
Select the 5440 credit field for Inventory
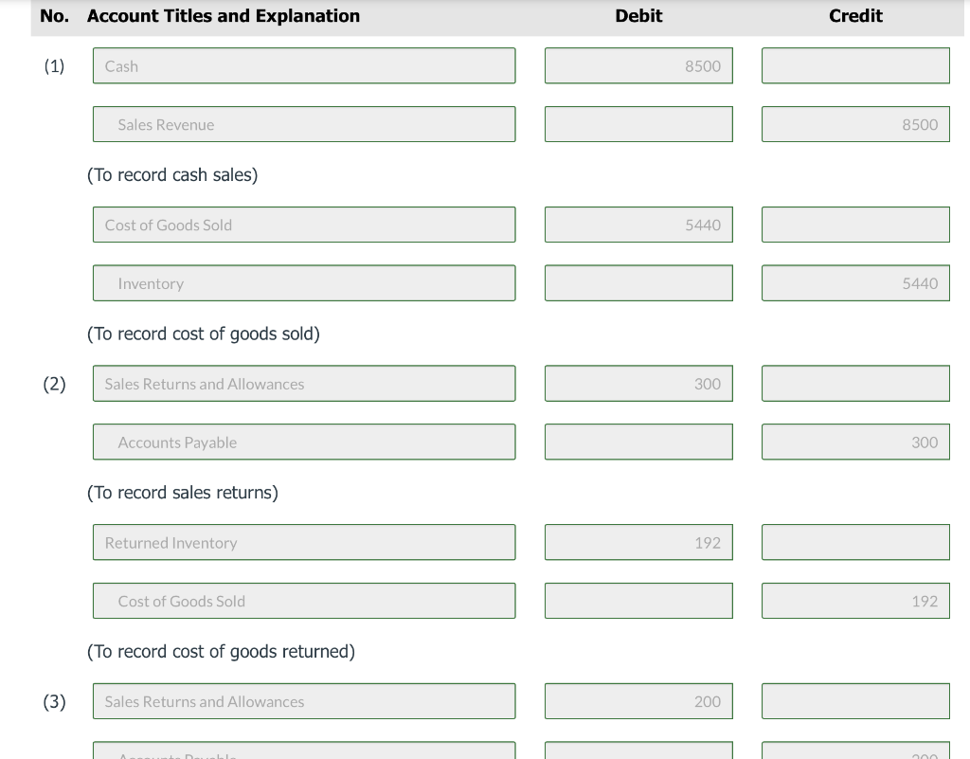tap(855, 283)
